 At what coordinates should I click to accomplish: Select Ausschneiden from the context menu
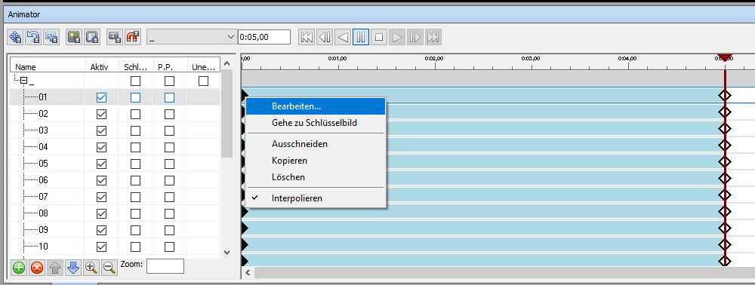[316, 144]
